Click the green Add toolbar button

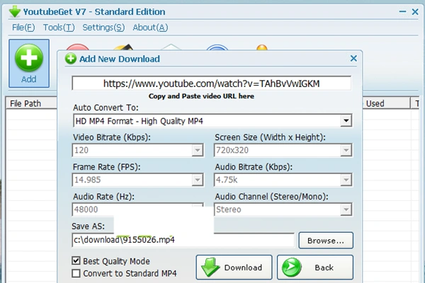pos(29,64)
